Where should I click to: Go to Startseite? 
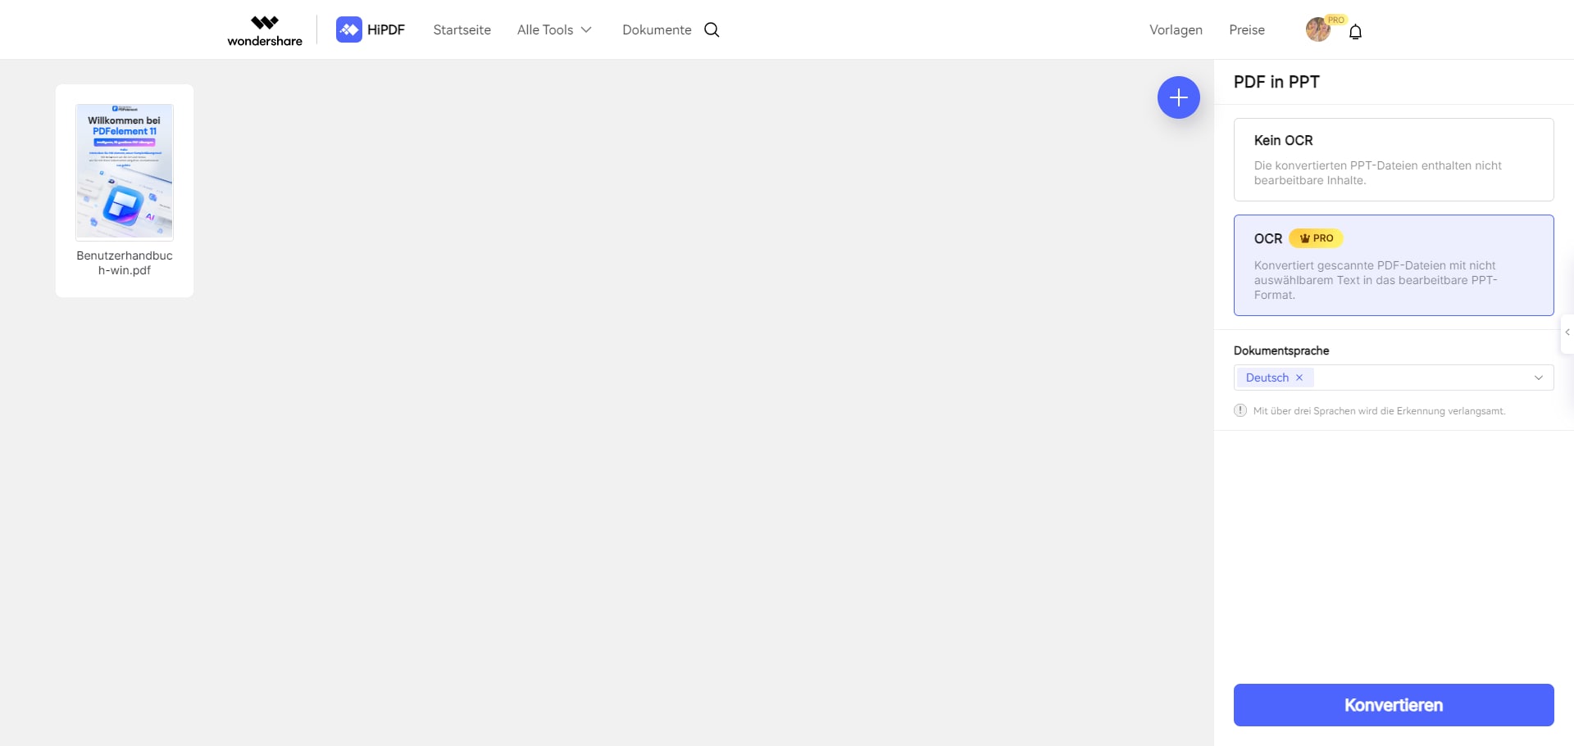(462, 29)
